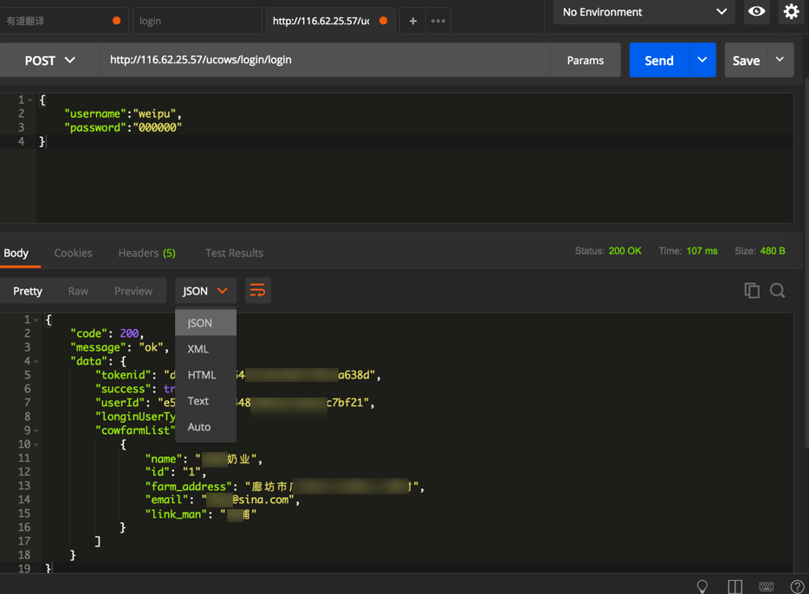Click the request URL input field
The image size is (809, 594).
(x=325, y=61)
